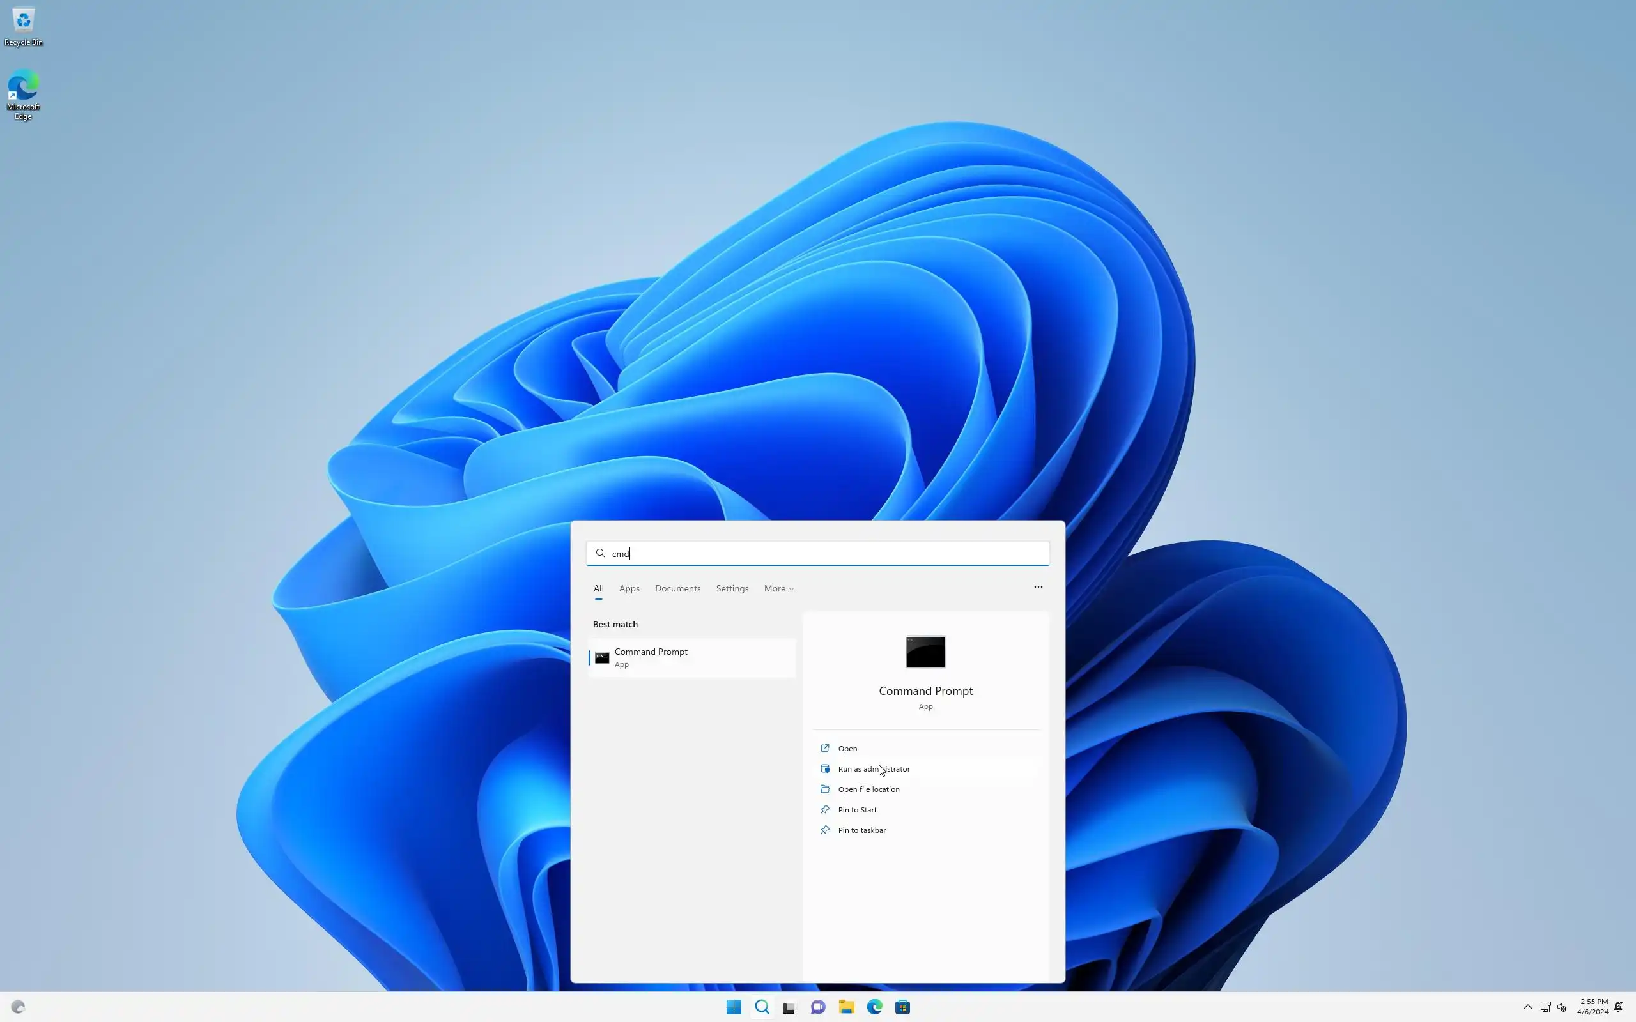This screenshot has height=1022, width=1636.
Task: Click Open file location action
Action: point(868,789)
